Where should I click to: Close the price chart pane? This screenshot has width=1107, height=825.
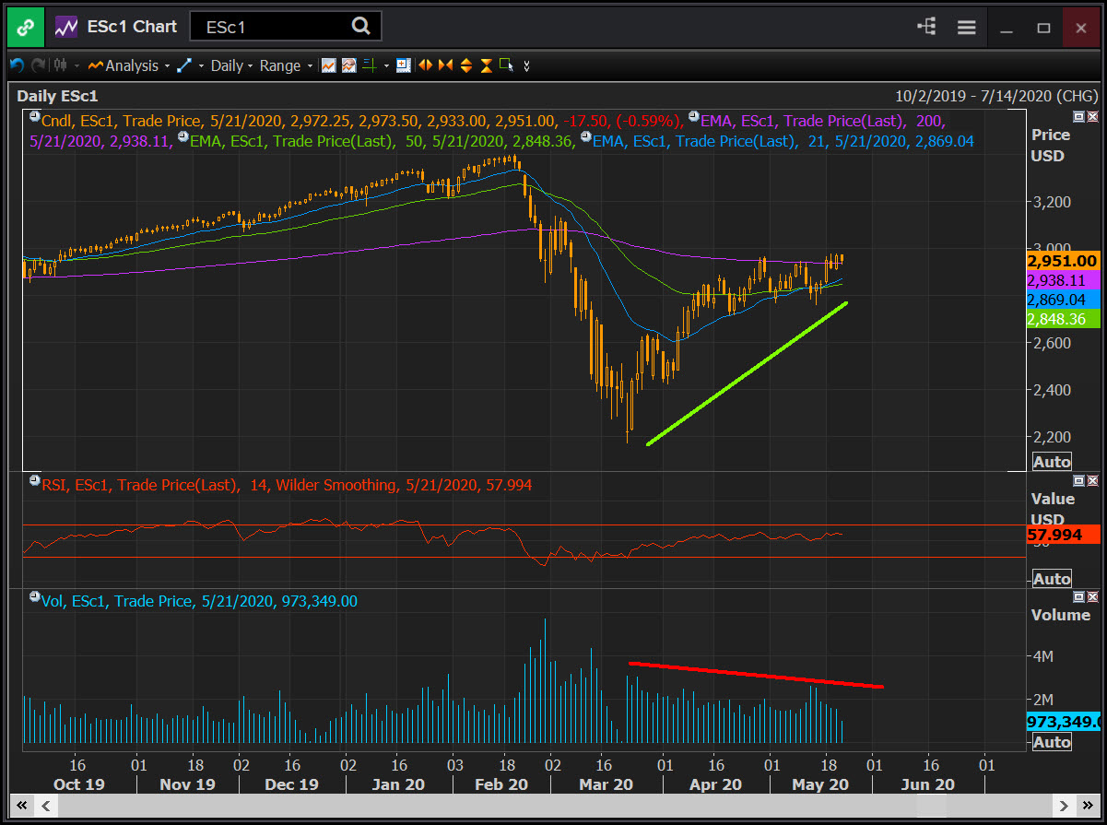click(1092, 117)
